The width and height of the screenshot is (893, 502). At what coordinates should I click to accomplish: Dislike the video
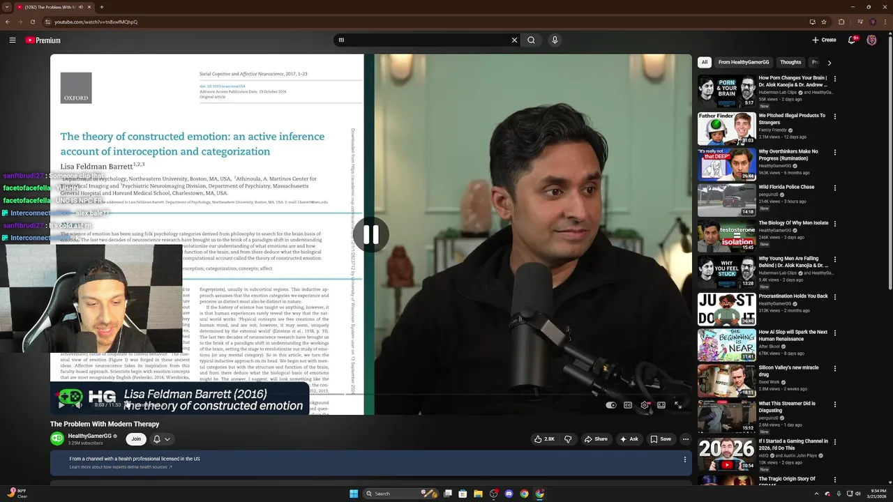click(x=568, y=439)
